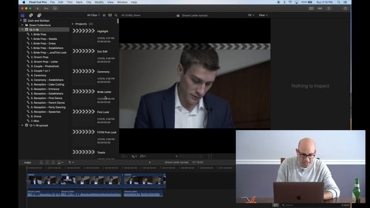The height and width of the screenshot is (208, 370).
Task: Open the Transform tools dropdown under viewer
Action: click(124, 157)
